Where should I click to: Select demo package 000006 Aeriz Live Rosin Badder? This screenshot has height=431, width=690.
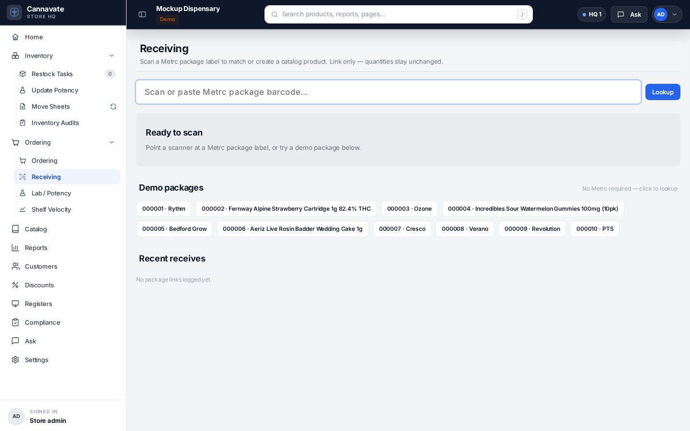tap(293, 229)
